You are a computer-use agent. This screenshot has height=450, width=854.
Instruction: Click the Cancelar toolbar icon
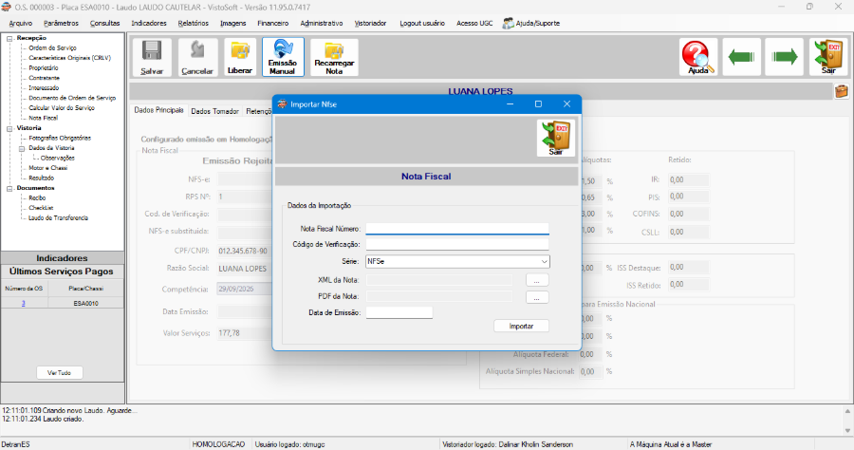[x=196, y=57]
